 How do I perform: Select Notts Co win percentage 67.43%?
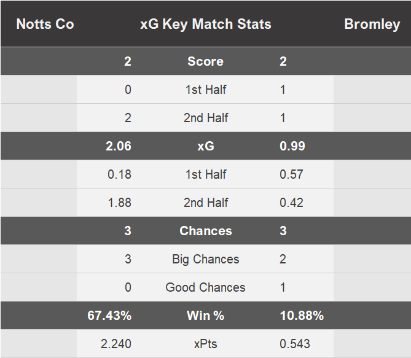click(109, 316)
